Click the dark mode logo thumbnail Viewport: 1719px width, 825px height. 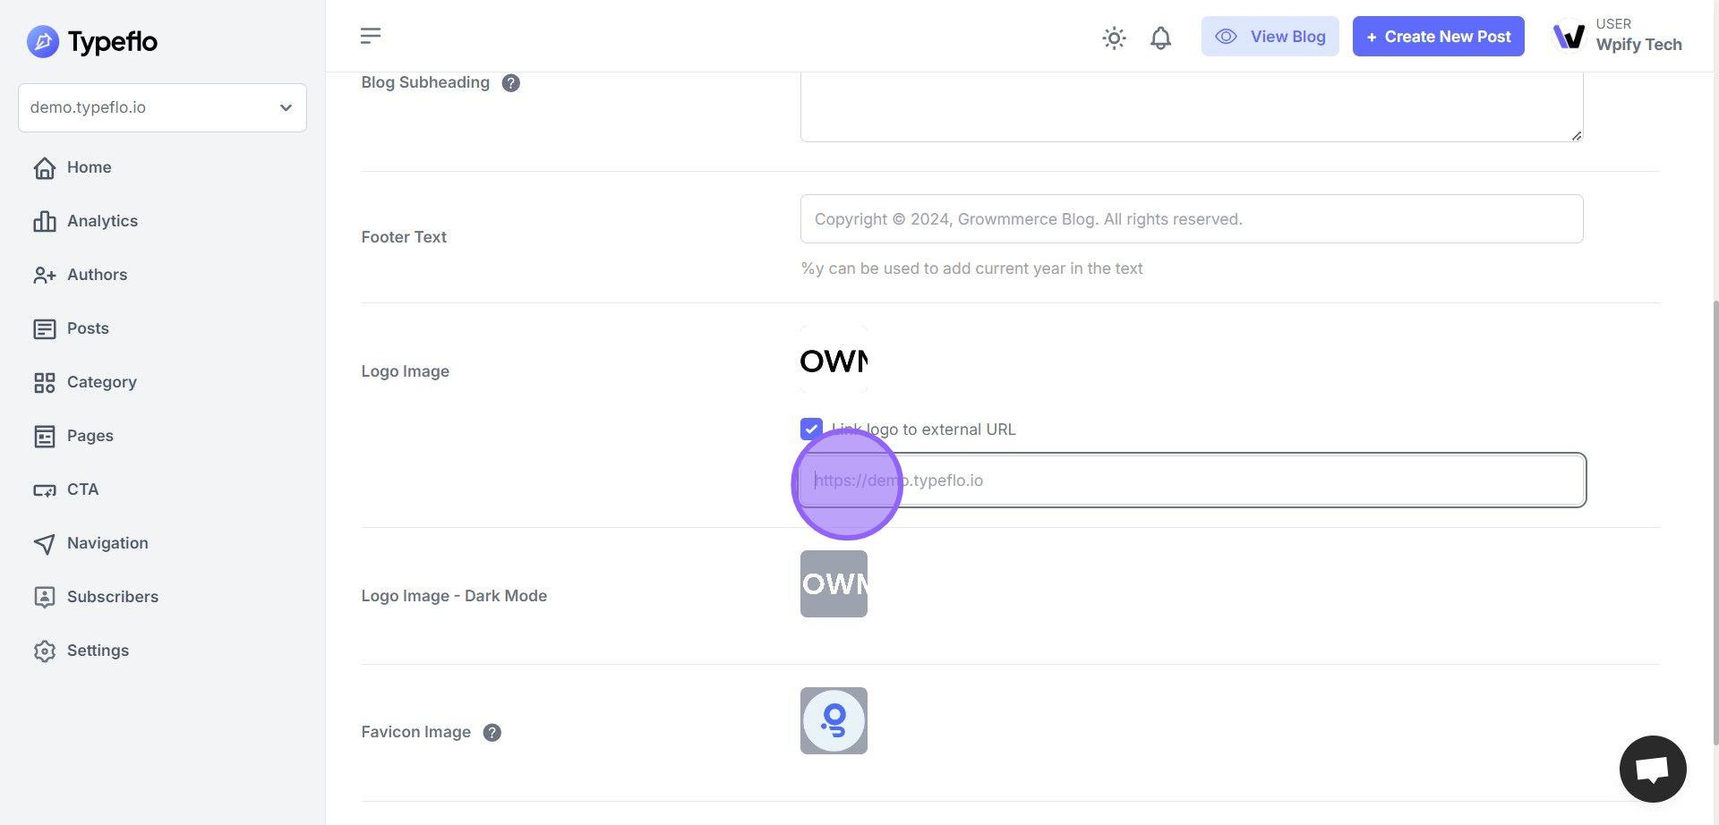point(834,584)
